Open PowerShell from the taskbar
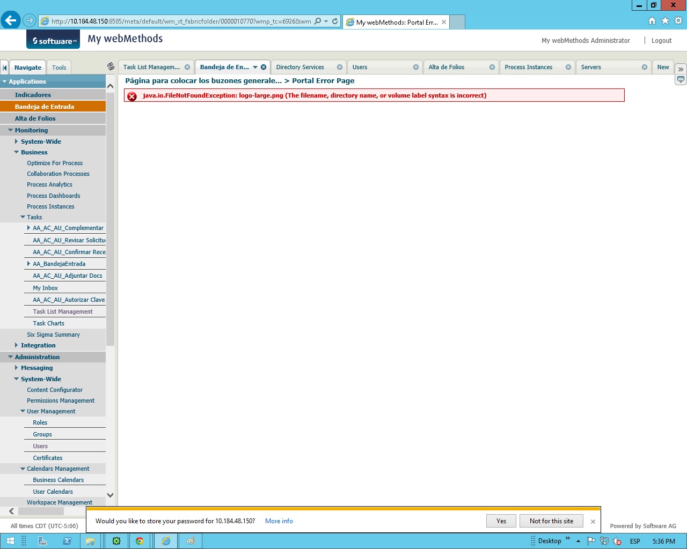This screenshot has height=549, width=687. tap(67, 541)
